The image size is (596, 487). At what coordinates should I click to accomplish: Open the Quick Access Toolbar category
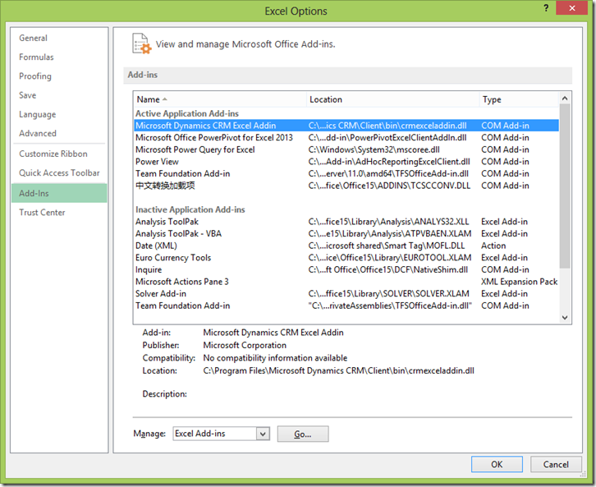[59, 172]
